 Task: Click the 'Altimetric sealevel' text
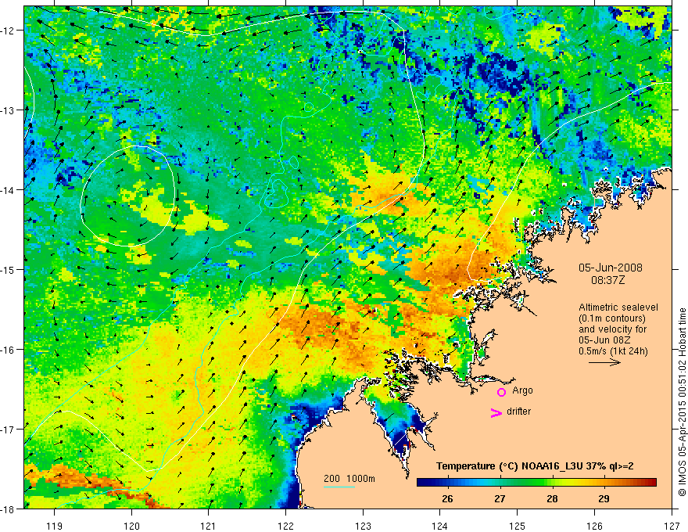tap(618, 307)
